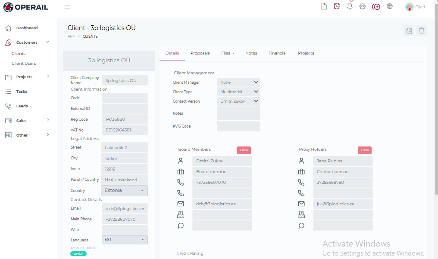Viewport: 438px width, 259px height.
Task: Click the globe language icon
Action: [x=390, y=6]
